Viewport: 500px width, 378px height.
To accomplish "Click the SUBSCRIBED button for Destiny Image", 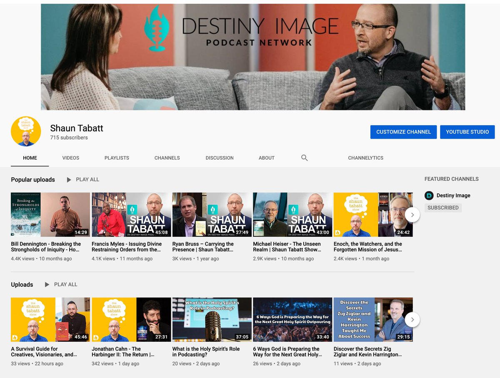I will coord(443,208).
